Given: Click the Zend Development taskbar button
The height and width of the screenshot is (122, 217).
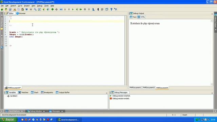Looking at the screenshot, I should point(69,120).
